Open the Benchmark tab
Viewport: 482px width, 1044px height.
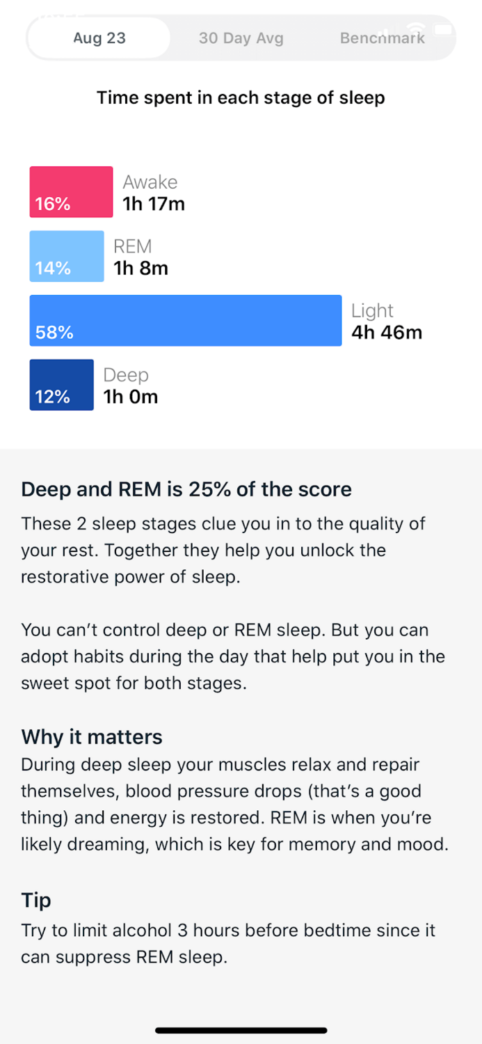[382, 38]
